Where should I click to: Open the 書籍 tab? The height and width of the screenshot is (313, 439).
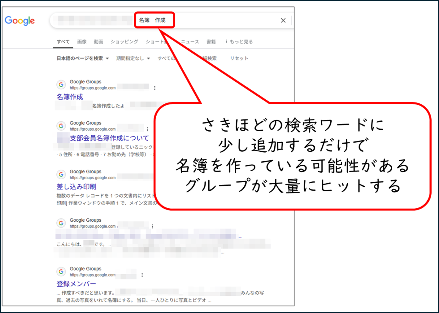(211, 42)
